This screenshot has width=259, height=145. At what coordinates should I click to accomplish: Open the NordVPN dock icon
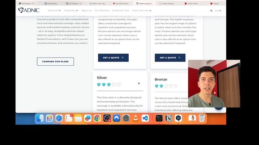click(117, 118)
